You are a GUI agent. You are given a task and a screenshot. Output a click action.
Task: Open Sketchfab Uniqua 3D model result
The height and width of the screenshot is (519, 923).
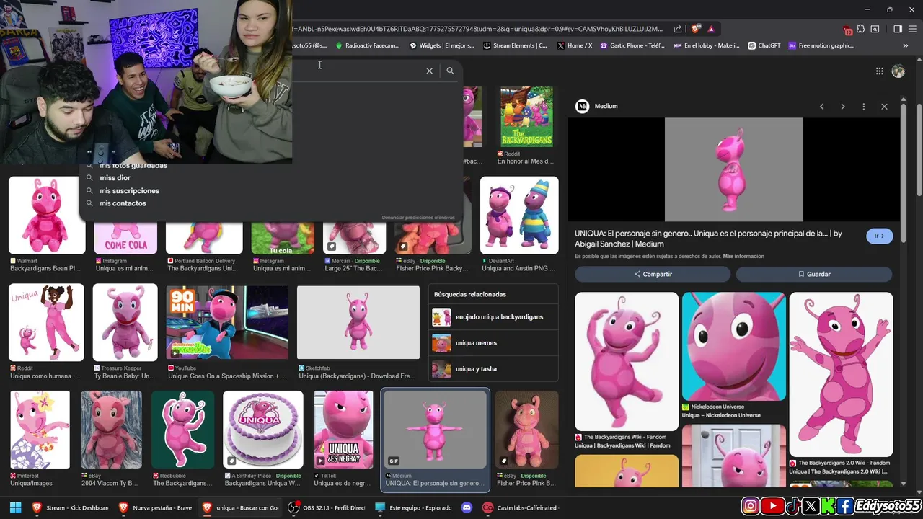click(x=358, y=322)
